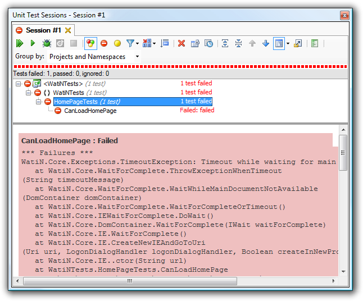Toggle the show ignored tests yellow filter
Viewport: 363px width, 301px height.
[117, 43]
